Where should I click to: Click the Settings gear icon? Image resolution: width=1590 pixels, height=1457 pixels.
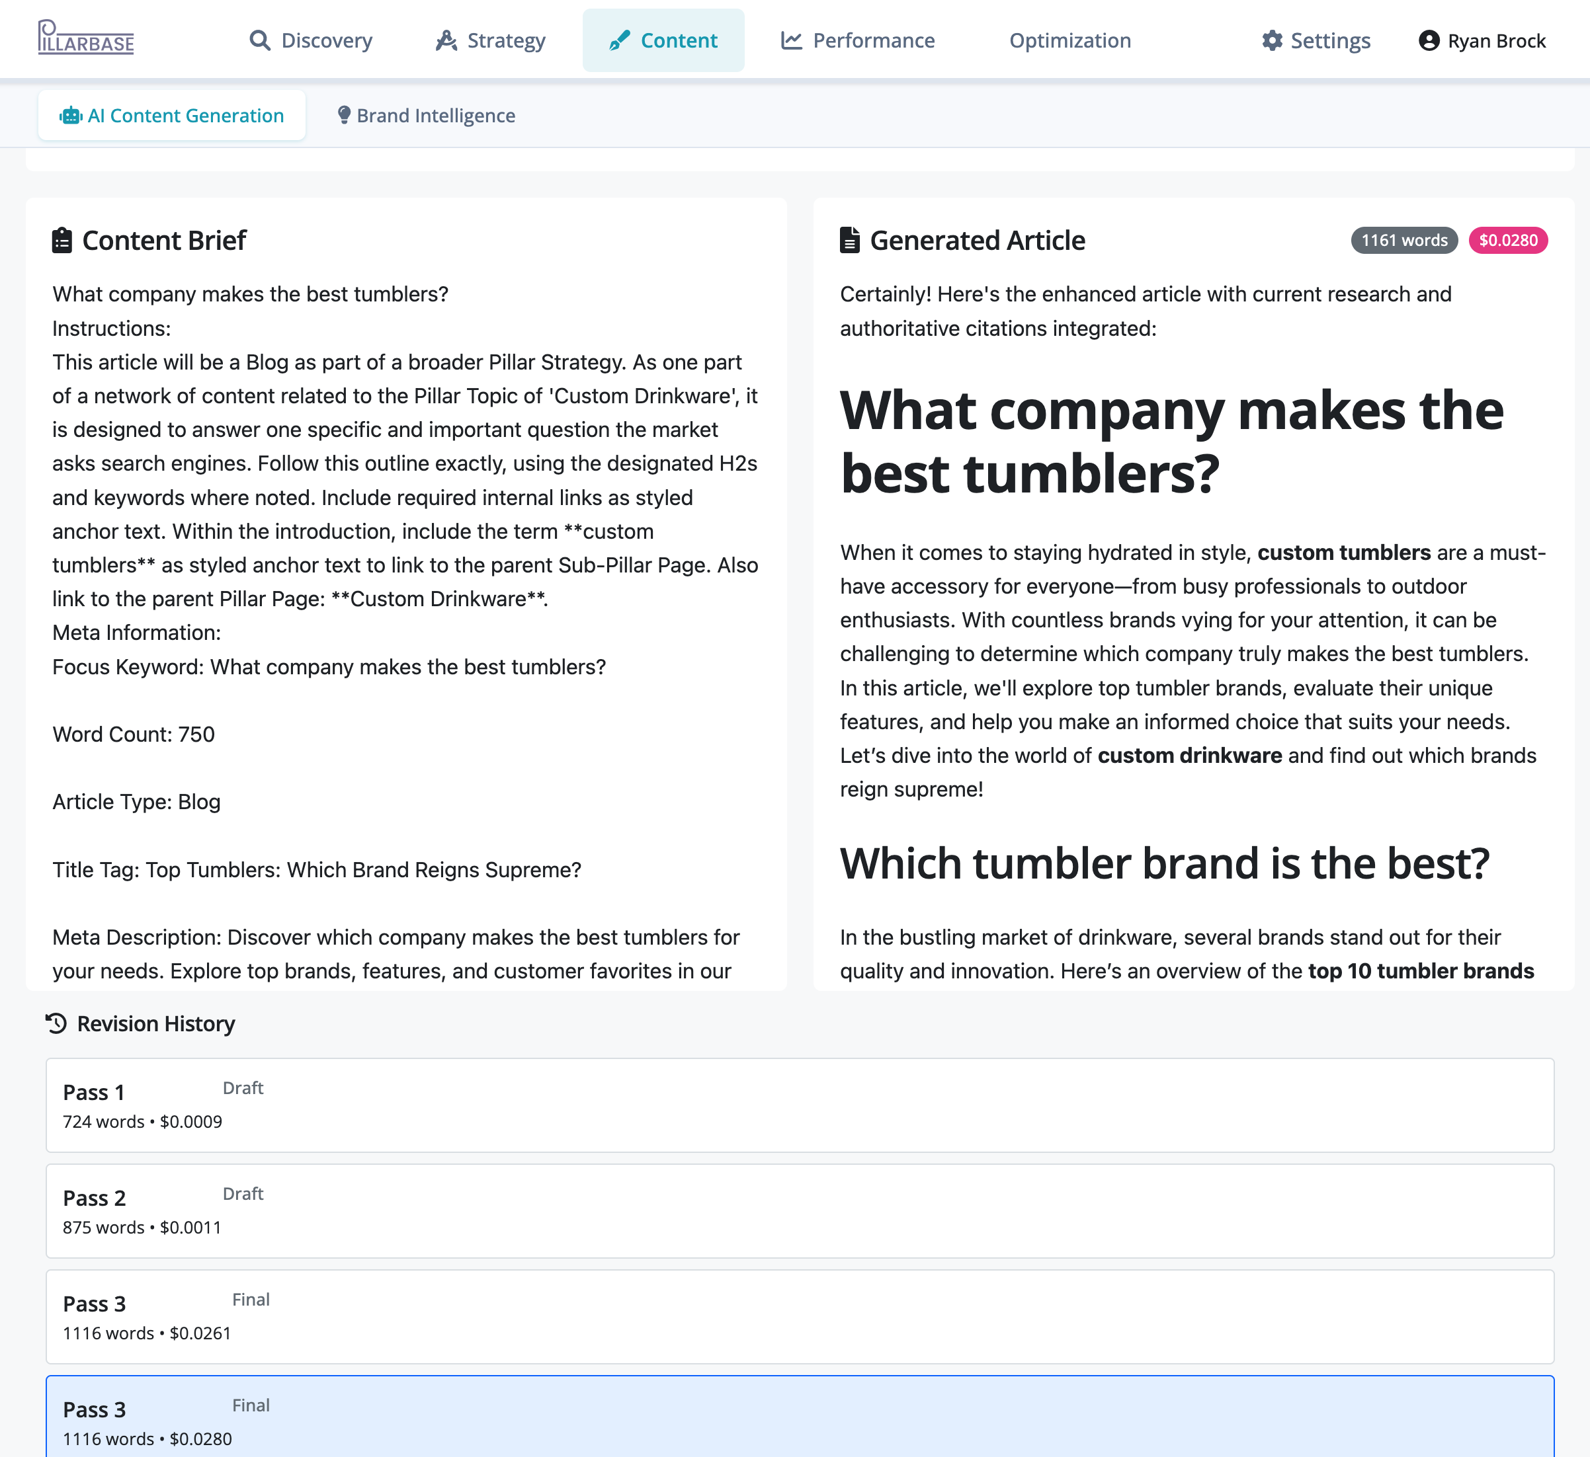[1271, 40]
